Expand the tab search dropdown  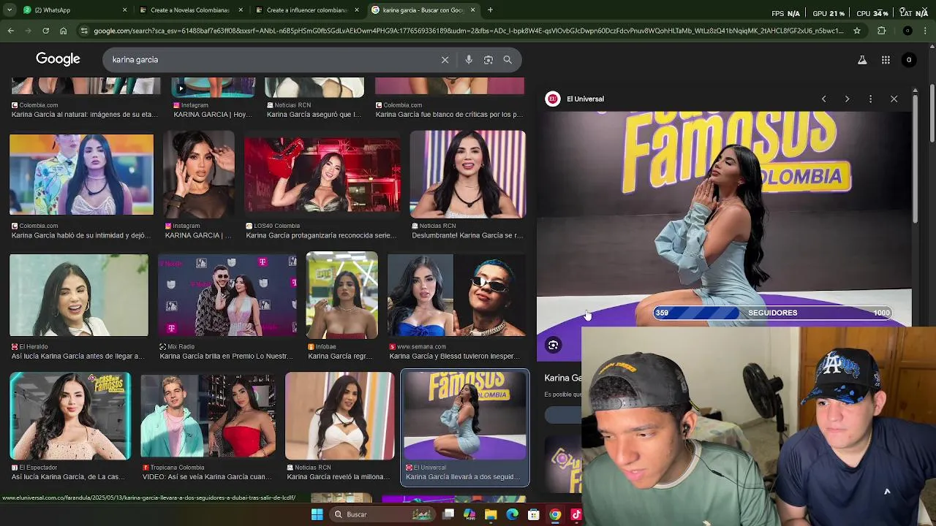coord(9,10)
